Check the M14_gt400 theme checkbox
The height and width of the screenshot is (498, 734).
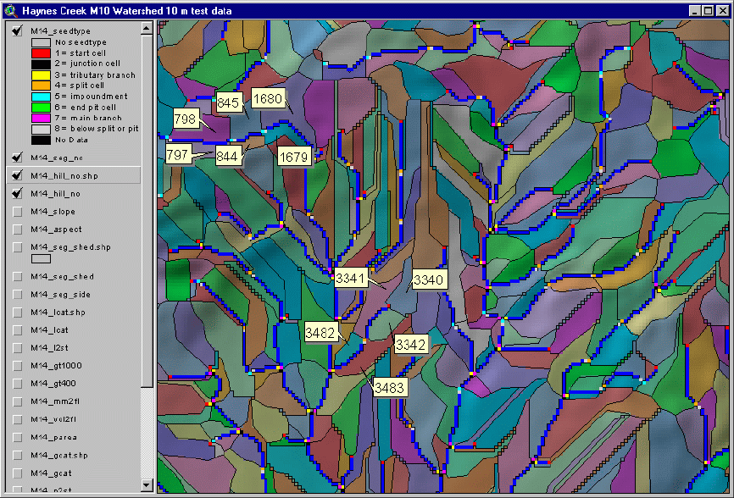point(17,384)
